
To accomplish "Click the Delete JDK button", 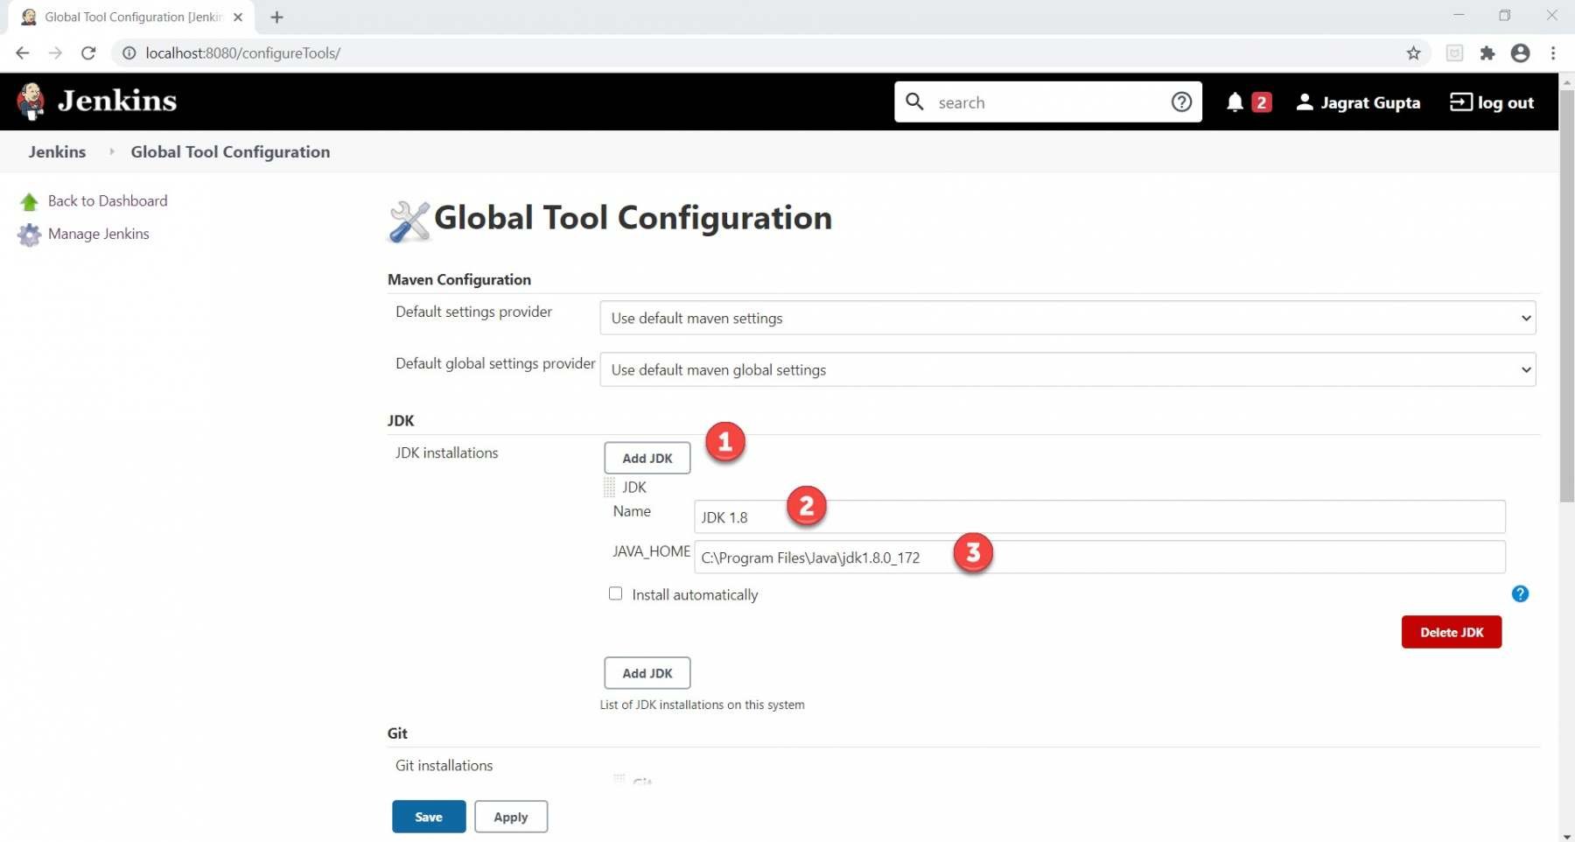I will (1452, 631).
